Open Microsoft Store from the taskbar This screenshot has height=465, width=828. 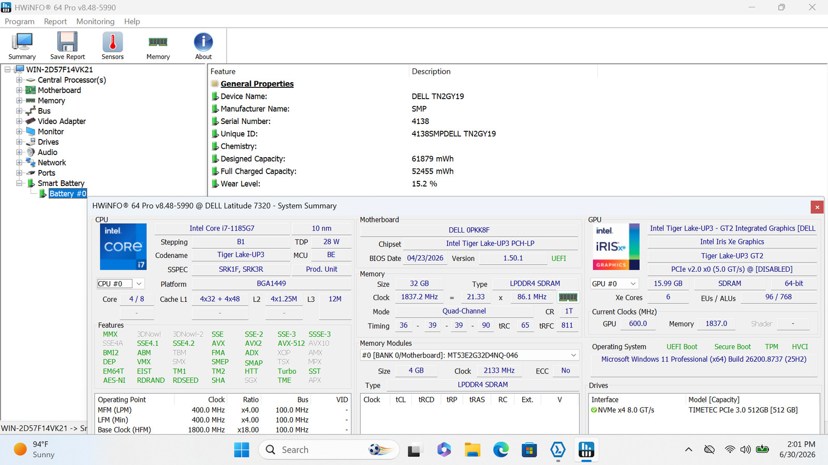[x=529, y=450]
